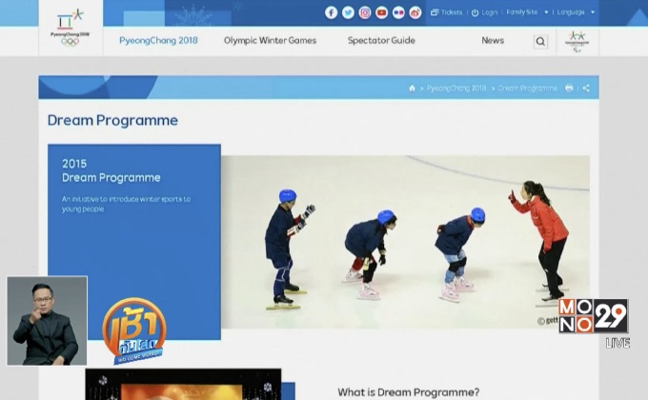648x400 pixels.
Task: Open the Olympic Winter Games menu
Action: tap(270, 41)
